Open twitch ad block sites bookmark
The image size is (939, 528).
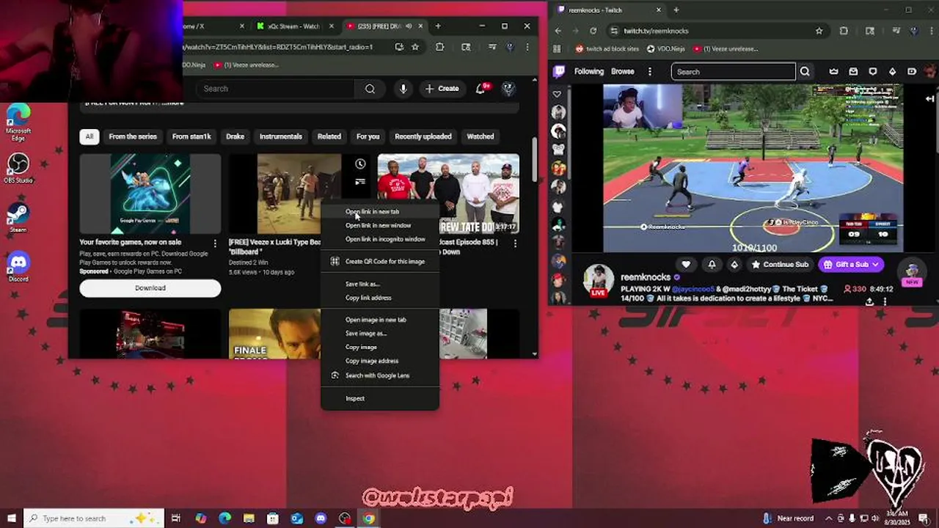coord(607,49)
